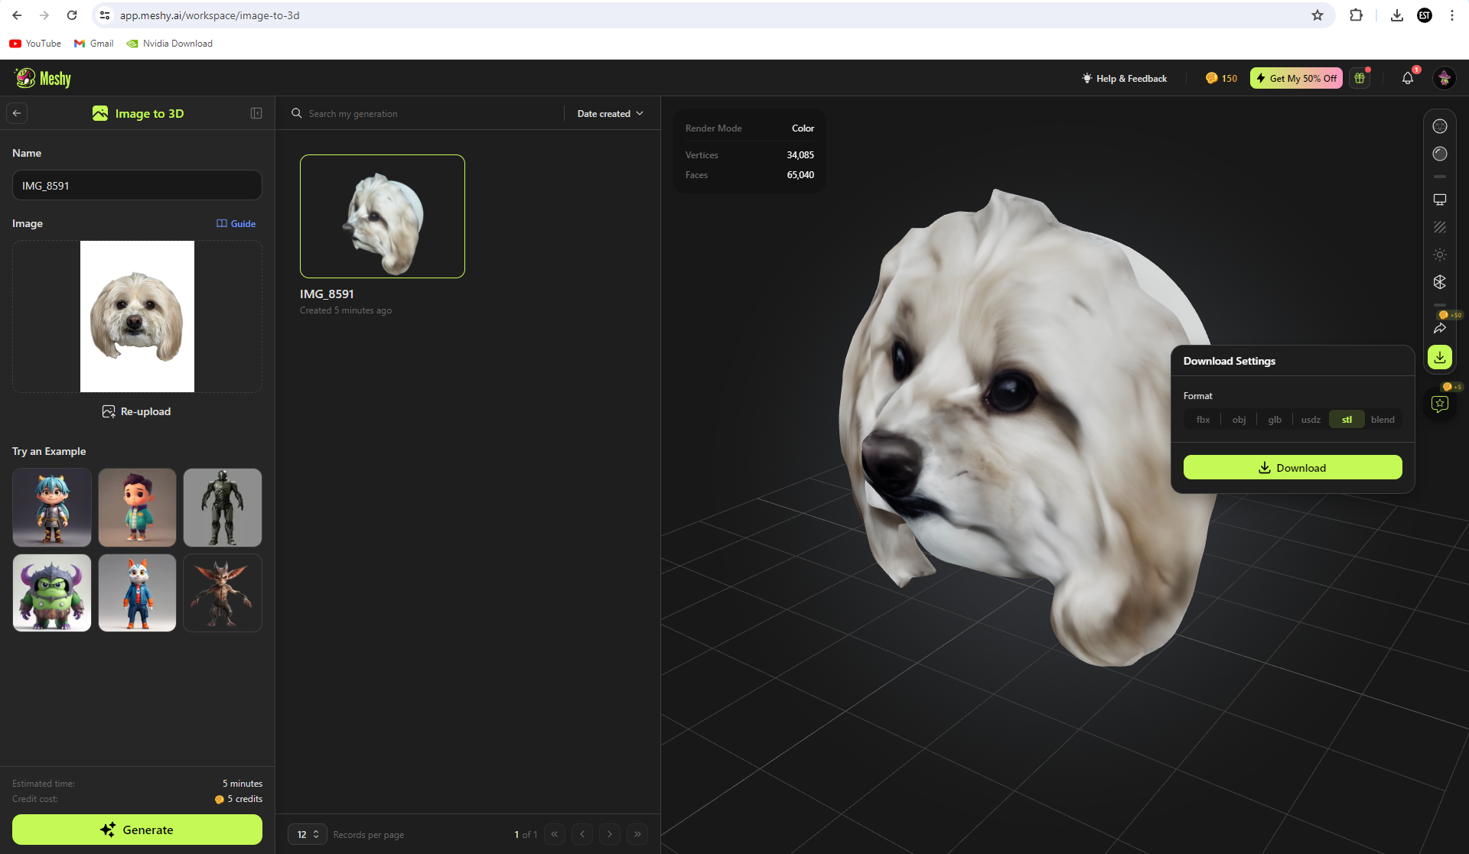The width and height of the screenshot is (1469, 854).
Task: Select blend download format
Action: [x=1383, y=419]
